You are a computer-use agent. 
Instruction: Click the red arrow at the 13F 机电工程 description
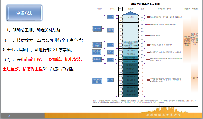pos(148,52)
